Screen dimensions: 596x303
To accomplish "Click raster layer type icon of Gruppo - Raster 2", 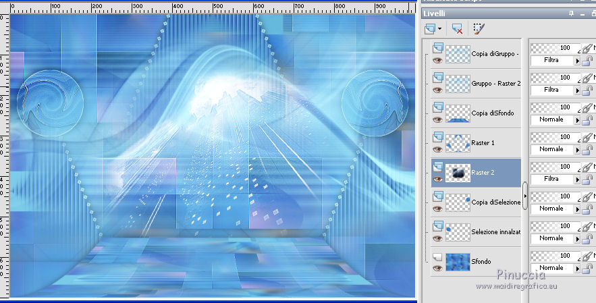I will pos(438,77).
